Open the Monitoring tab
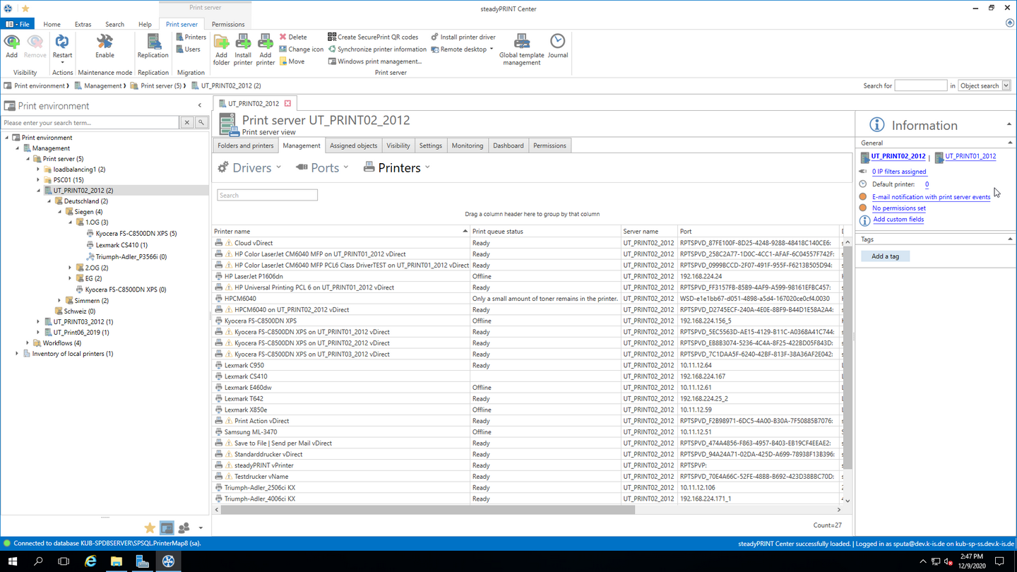The image size is (1017, 572). [x=468, y=145]
